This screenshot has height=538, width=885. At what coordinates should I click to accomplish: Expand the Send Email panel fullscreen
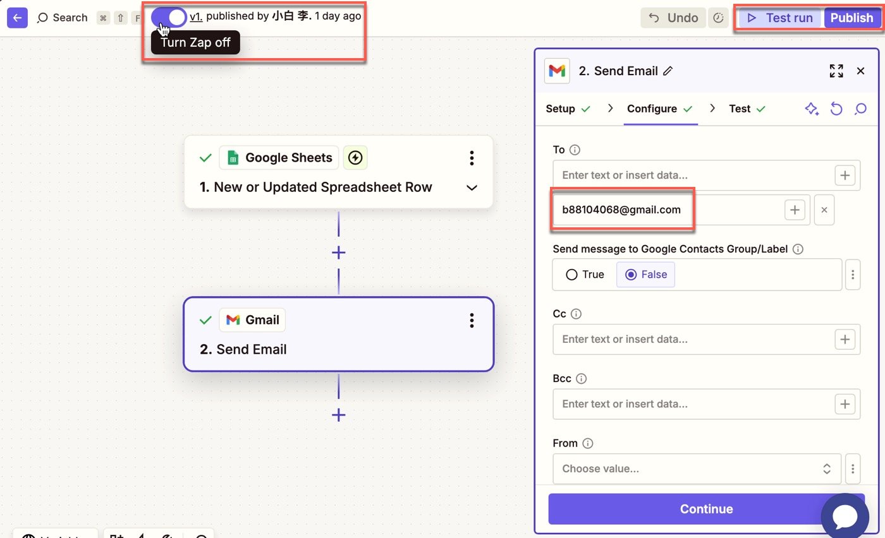(836, 71)
